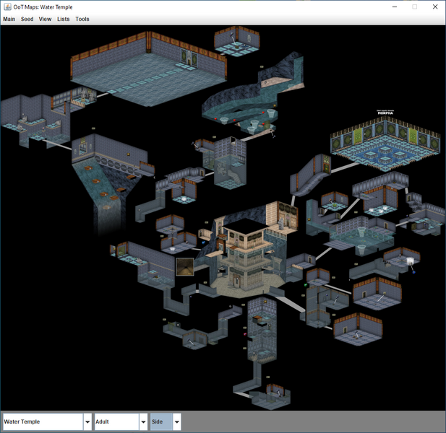Screen dimensions: 446x433
Task: Open the Seed menu
Action: click(x=27, y=19)
